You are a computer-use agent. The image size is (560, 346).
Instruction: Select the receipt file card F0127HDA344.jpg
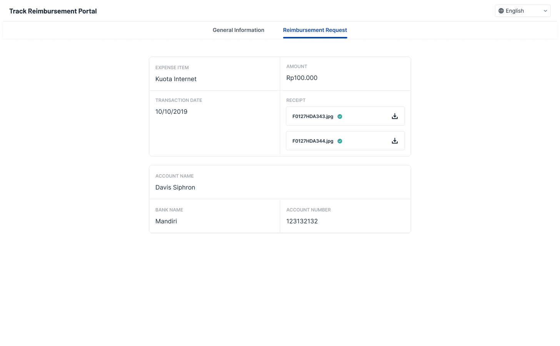click(345, 141)
